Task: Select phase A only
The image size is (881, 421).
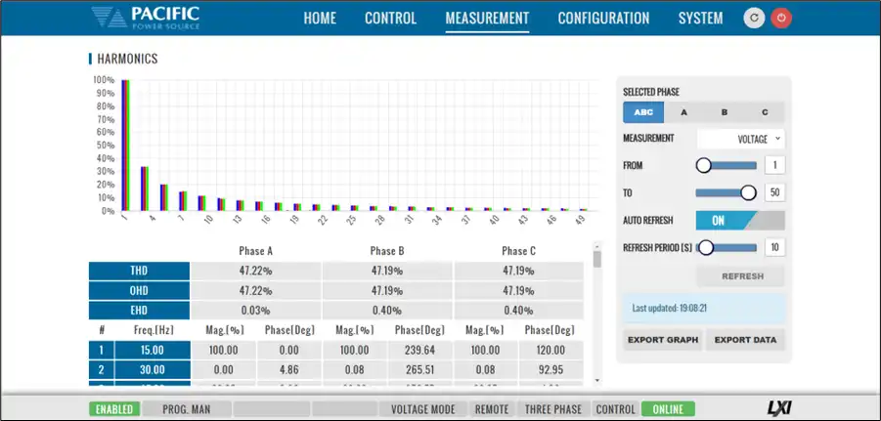Action: pyautogui.click(x=683, y=112)
